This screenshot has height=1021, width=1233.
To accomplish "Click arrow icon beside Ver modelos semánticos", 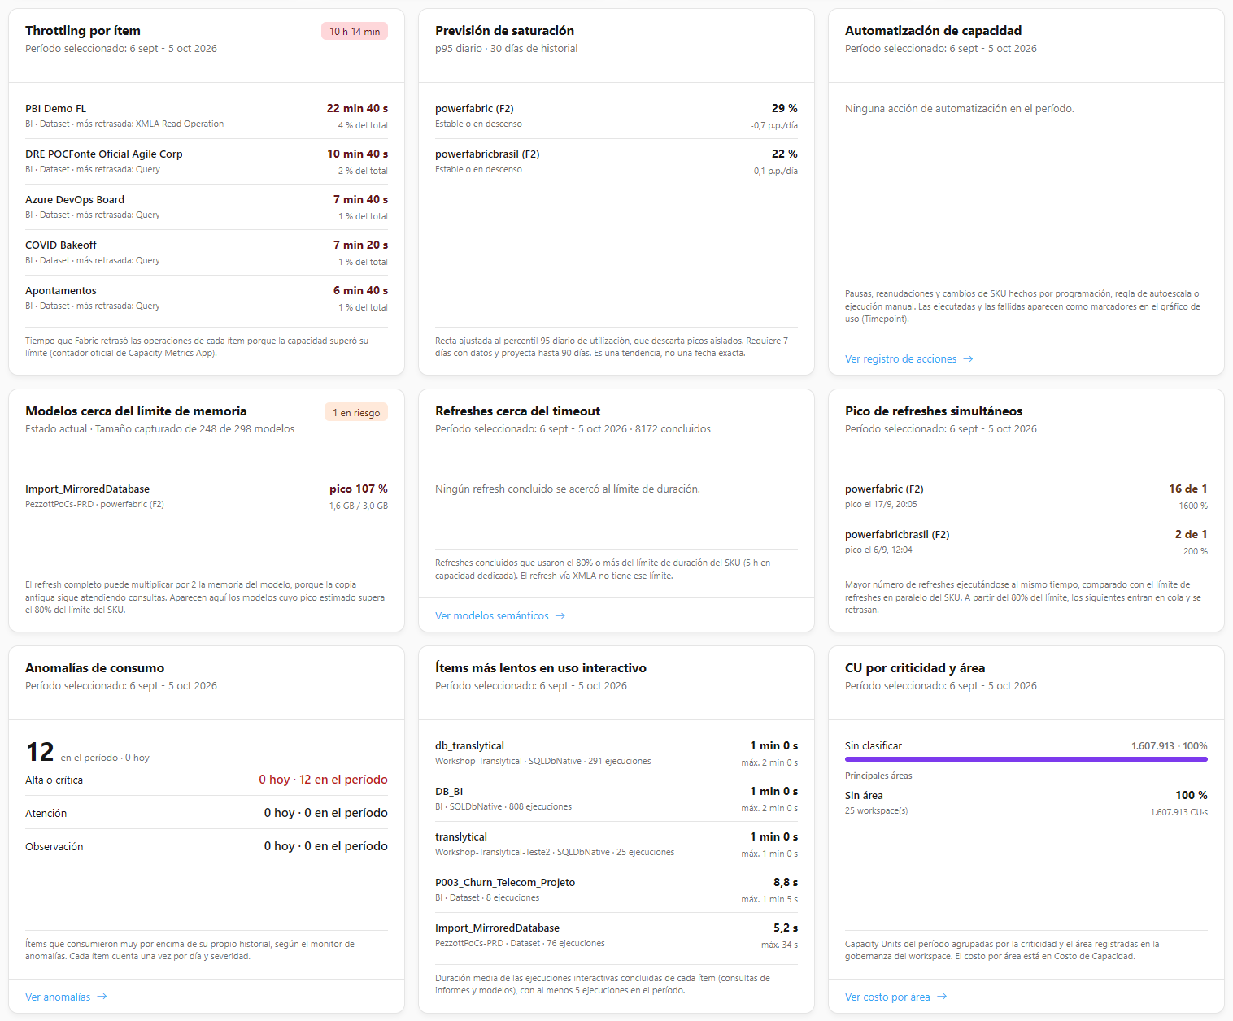I will tap(560, 616).
